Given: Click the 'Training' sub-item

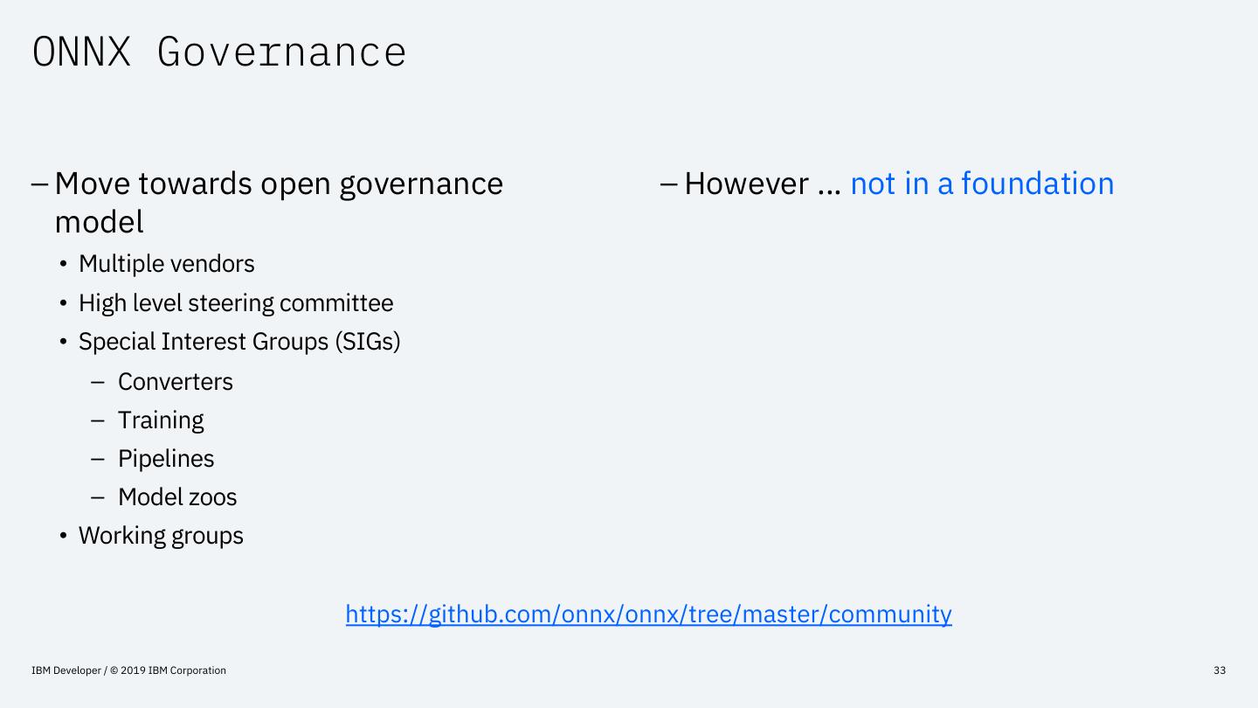Looking at the screenshot, I should click(x=161, y=420).
